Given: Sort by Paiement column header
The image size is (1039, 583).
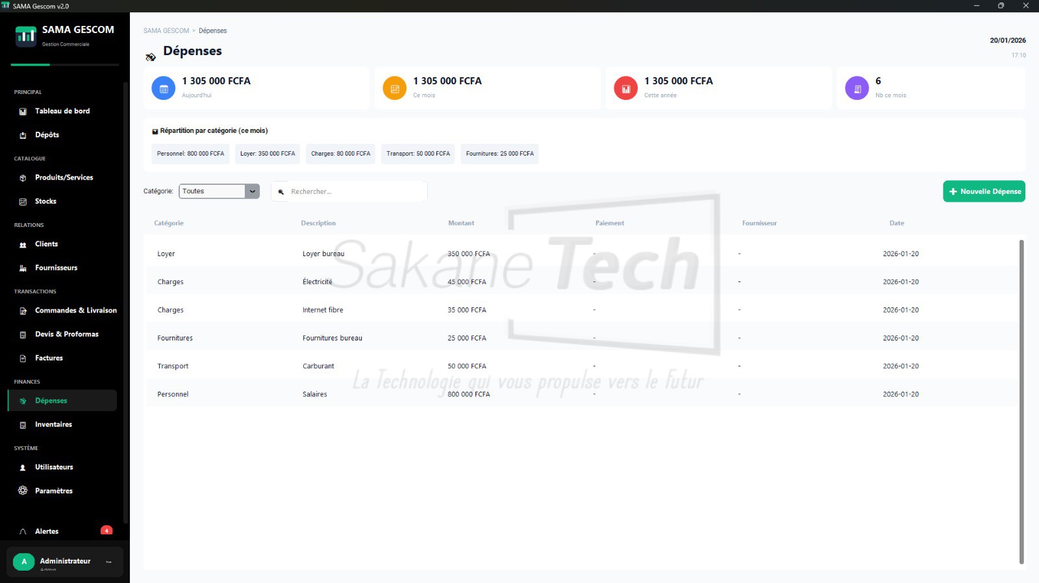Looking at the screenshot, I should point(610,223).
